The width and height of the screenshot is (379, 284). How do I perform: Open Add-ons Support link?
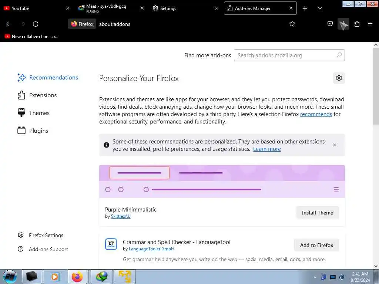(x=43, y=249)
